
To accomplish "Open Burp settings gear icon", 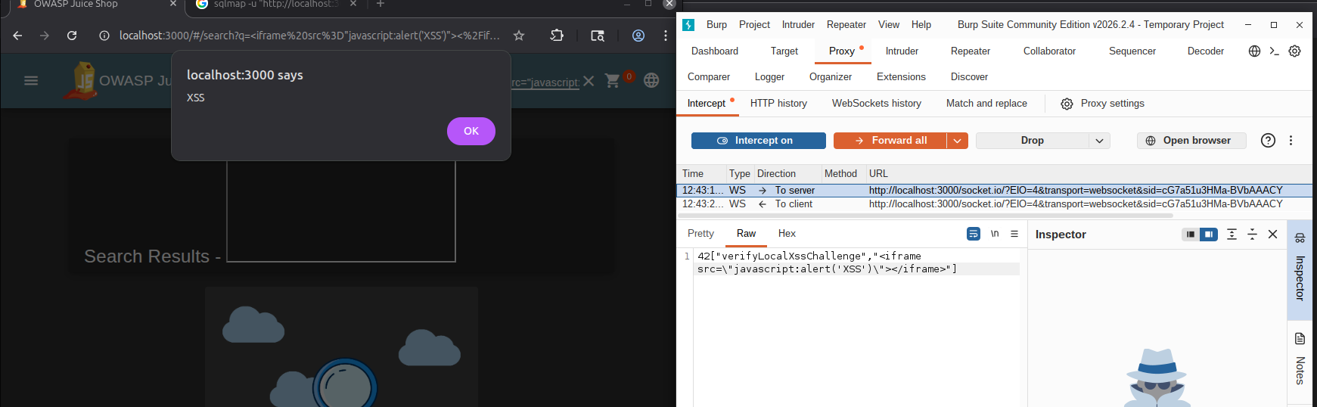I will coord(1294,51).
